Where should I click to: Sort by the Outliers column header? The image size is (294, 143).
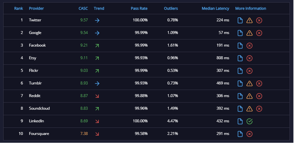point(171,8)
